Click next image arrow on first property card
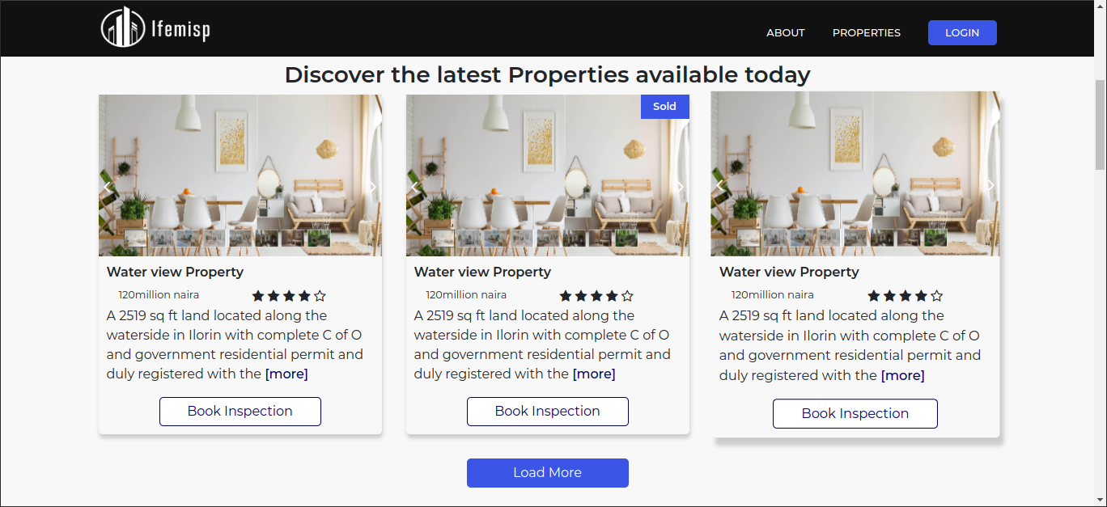 [x=372, y=187]
